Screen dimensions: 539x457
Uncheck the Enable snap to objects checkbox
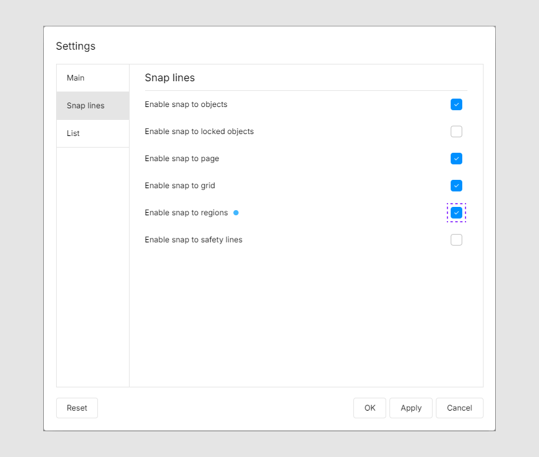[x=456, y=104]
